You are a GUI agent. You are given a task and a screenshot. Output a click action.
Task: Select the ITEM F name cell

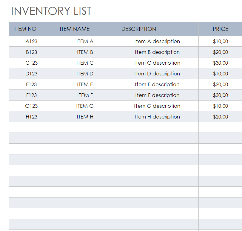coord(85,95)
